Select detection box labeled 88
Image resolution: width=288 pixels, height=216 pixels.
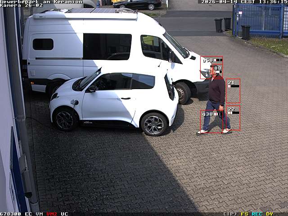pyautogui.click(x=218, y=71)
